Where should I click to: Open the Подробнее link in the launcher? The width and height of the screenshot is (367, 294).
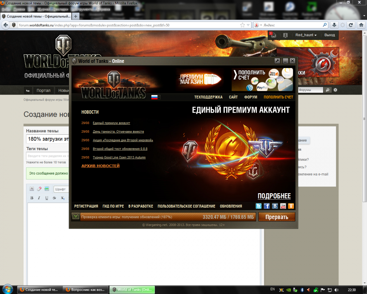[x=274, y=196]
